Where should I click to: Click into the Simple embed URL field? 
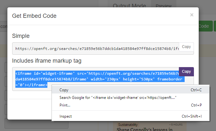pyautogui.click(x=96, y=49)
